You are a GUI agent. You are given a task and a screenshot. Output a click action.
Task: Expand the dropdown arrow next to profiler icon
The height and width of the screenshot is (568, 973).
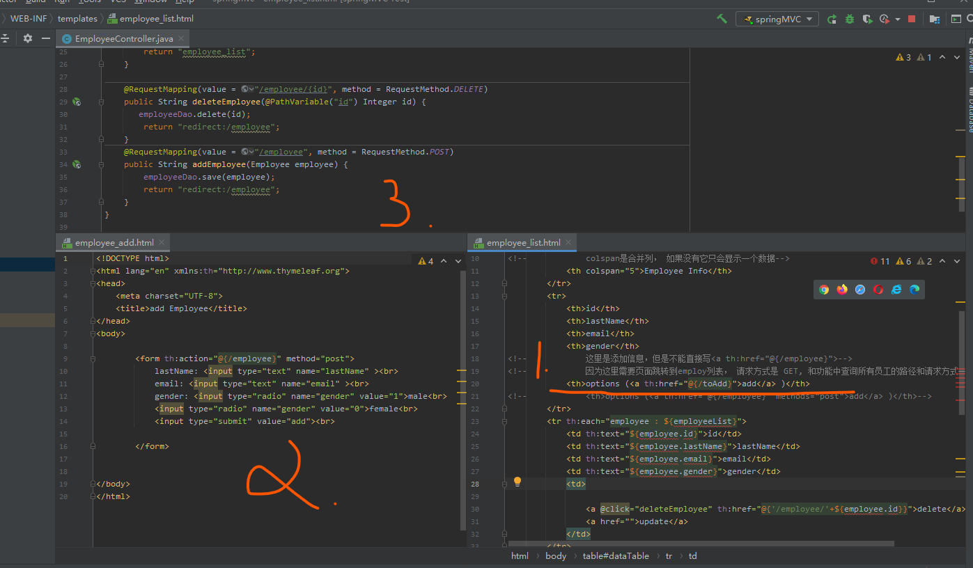click(898, 19)
